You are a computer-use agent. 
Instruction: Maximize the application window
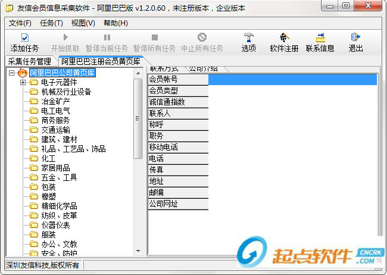(x=346, y=6)
